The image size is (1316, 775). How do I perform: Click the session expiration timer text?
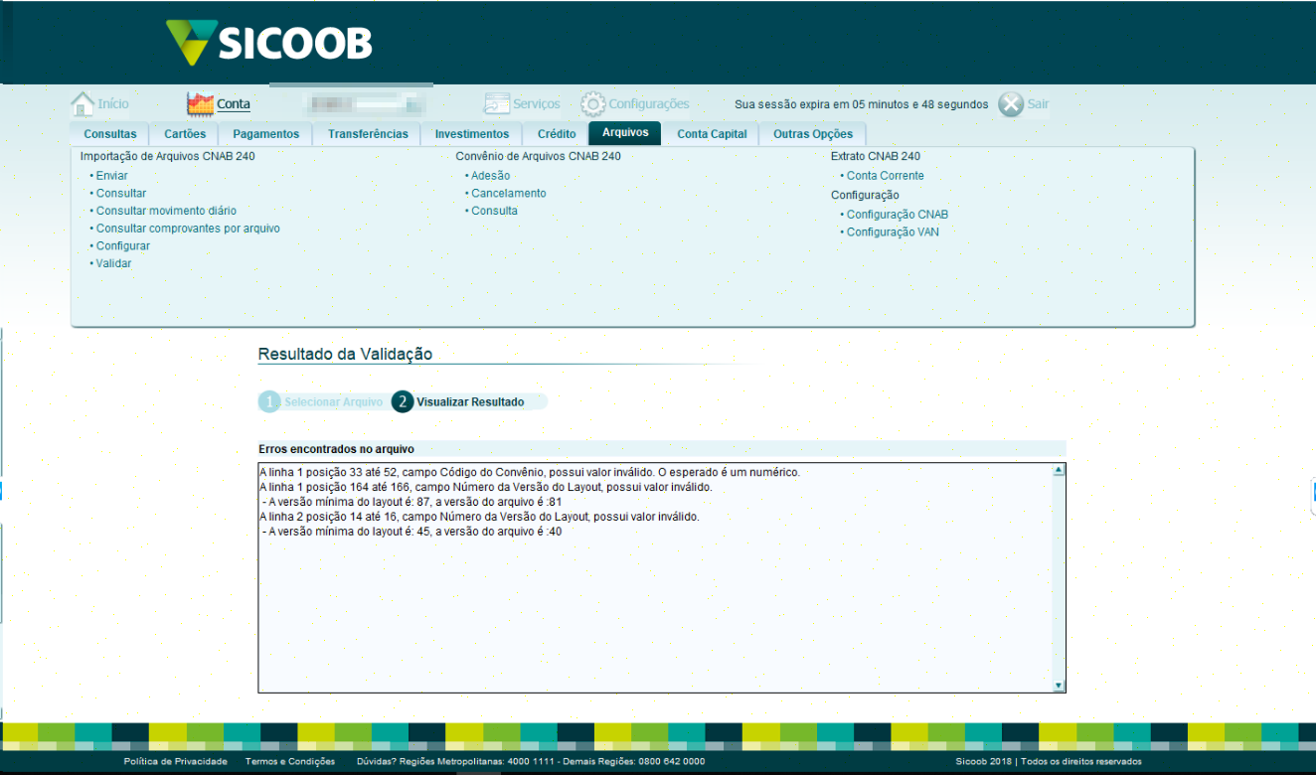(x=862, y=104)
